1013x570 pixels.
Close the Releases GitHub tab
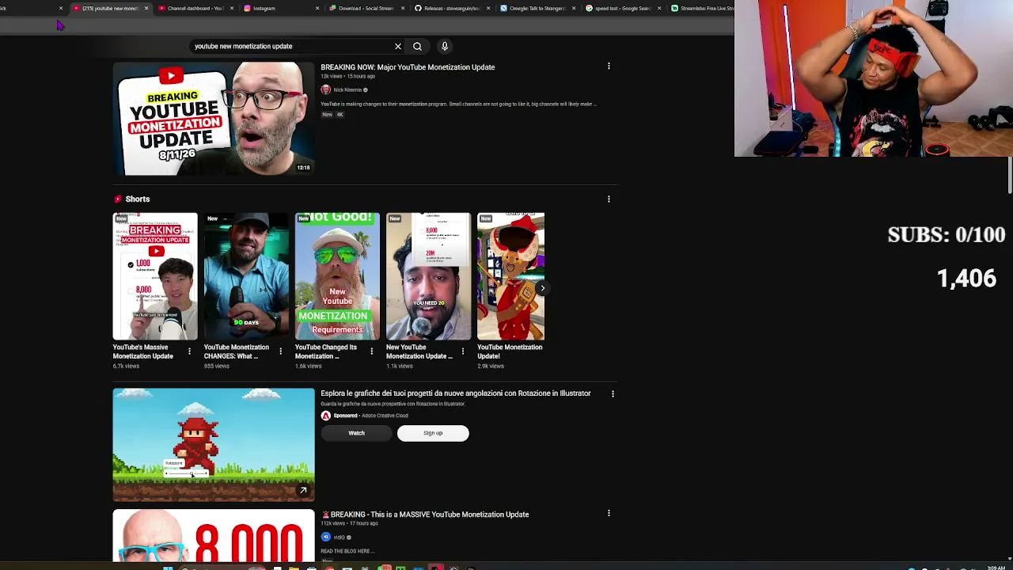tap(488, 9)
